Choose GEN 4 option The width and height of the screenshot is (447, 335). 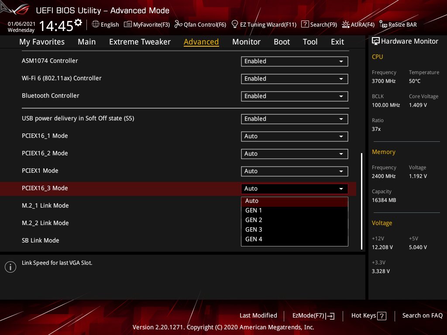295,239
